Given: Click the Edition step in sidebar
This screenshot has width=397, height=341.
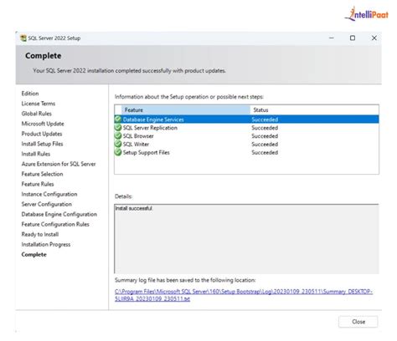Looking at the screenshot, I should (30, 94).
